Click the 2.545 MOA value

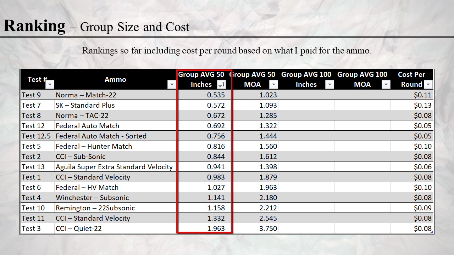(268, 218)
